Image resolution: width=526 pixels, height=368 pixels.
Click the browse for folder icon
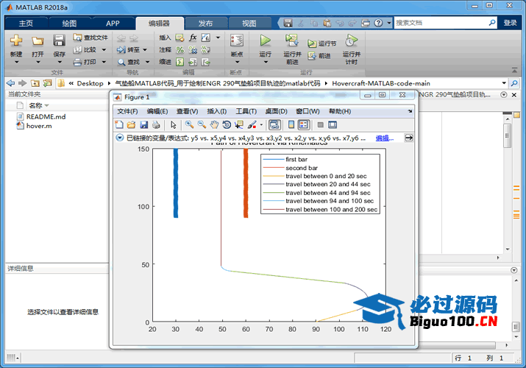[x=47, y=83]
